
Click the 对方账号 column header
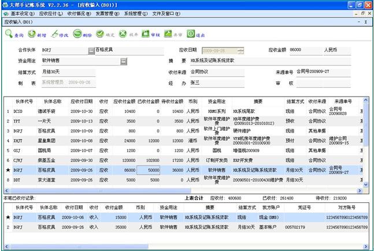(x=347, y=208)
